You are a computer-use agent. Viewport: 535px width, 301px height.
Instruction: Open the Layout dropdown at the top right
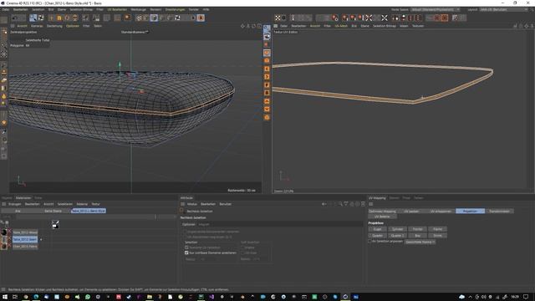pos(504,9)
